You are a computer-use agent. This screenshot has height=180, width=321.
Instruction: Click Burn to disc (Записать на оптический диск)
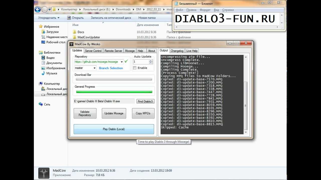111,18
